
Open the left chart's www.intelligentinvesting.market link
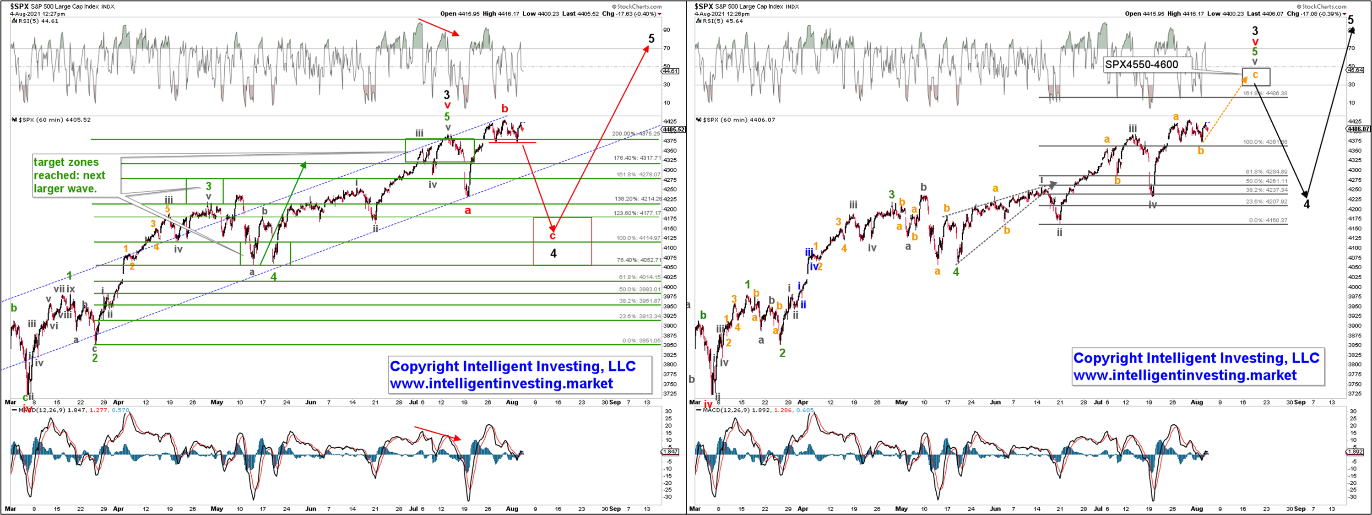[501, 384]
